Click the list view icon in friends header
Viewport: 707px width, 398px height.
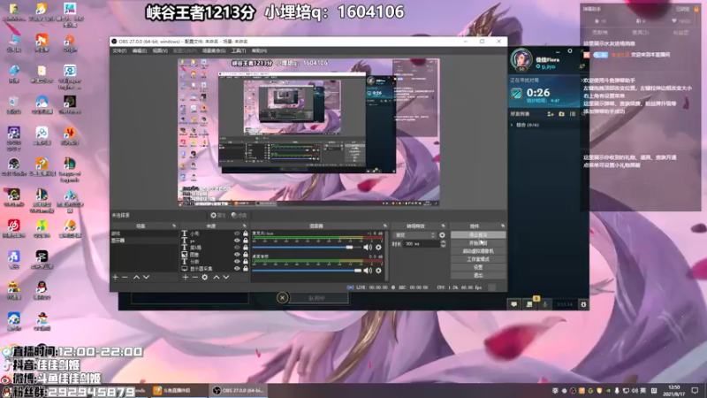pos(573,114)
